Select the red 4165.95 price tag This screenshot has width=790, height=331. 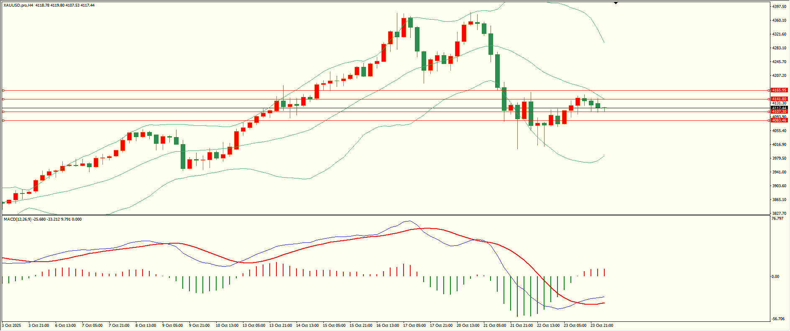tap(779, 90)
